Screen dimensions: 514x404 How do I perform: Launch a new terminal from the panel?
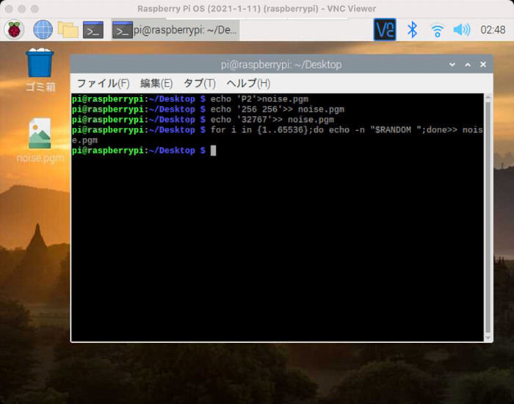[93, 30]
